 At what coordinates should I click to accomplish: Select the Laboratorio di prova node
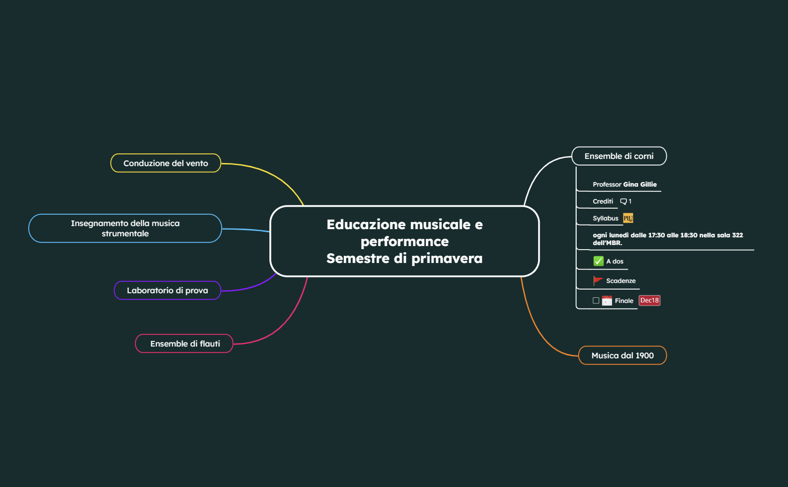pos(167,291)
